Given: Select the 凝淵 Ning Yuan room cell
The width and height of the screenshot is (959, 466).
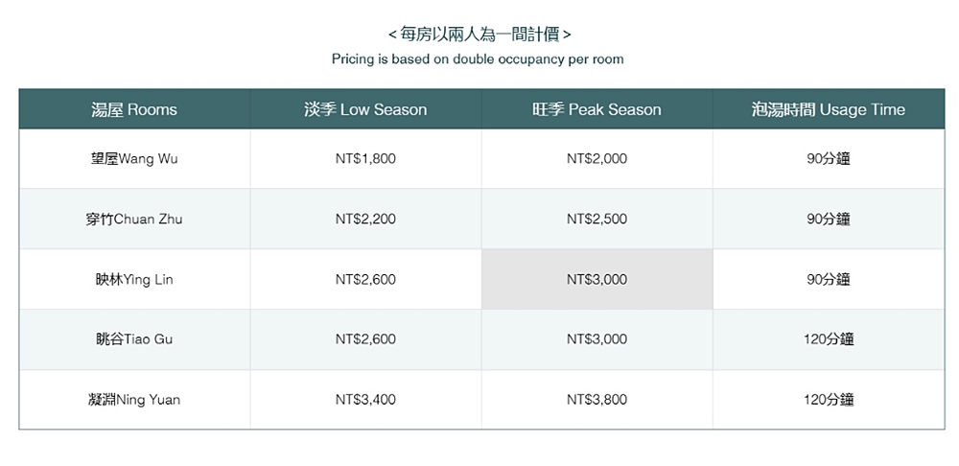Looking at the screenshot, I should pyautogui.click(x=134, y=400).
